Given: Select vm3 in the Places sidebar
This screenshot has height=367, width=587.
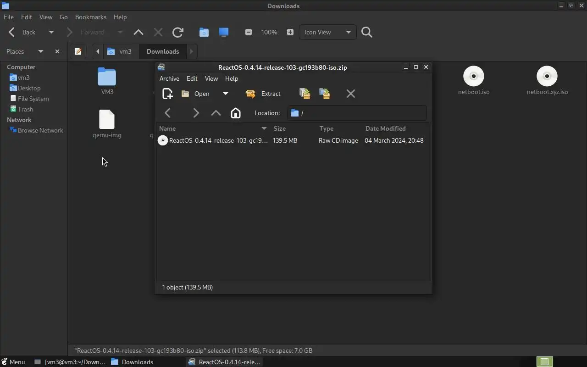Looking at the screenshot, I should [20, 78].
